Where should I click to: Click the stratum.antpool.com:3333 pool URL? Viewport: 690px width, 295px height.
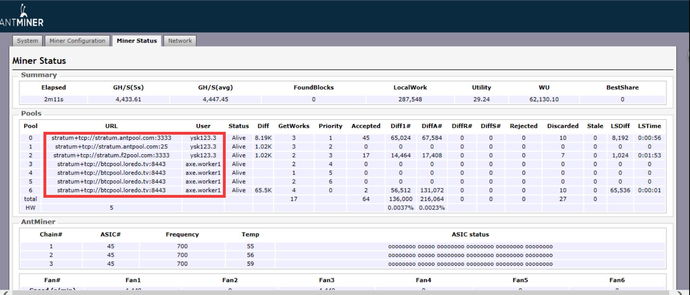pyautogui.click(x=111, y=138)
